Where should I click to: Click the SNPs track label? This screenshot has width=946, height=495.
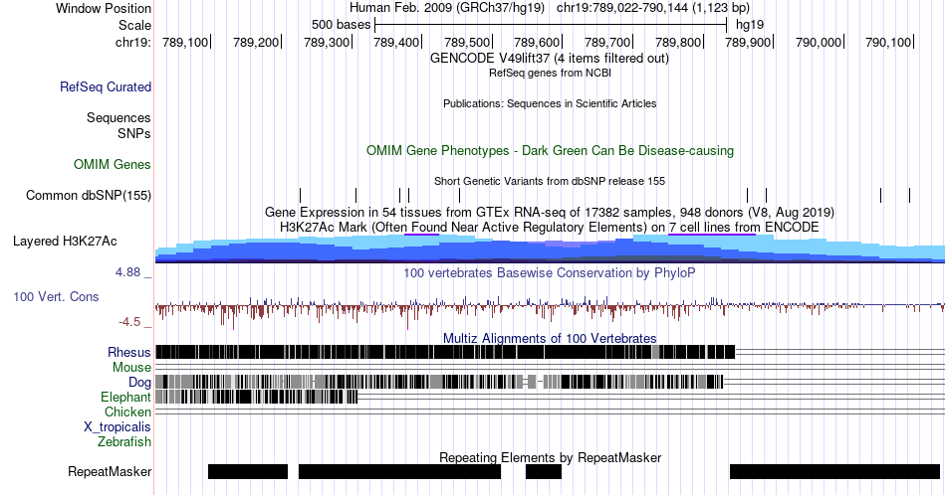134,133
